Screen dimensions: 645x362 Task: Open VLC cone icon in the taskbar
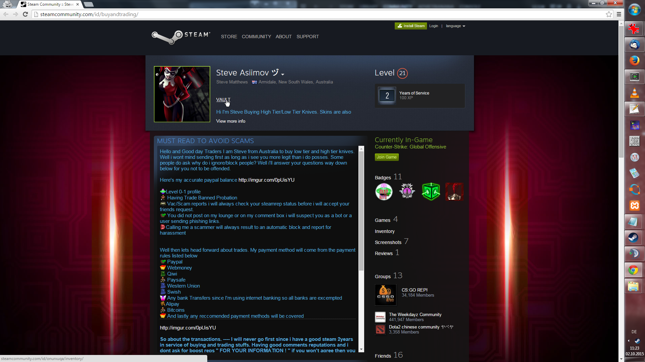click(x=634, y=93)
